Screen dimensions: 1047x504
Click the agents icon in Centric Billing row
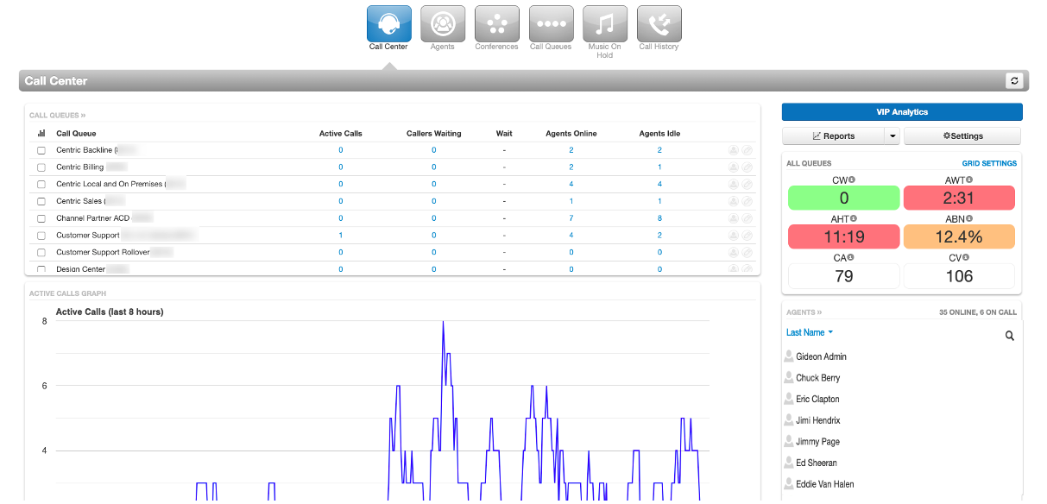coord(734,167)
